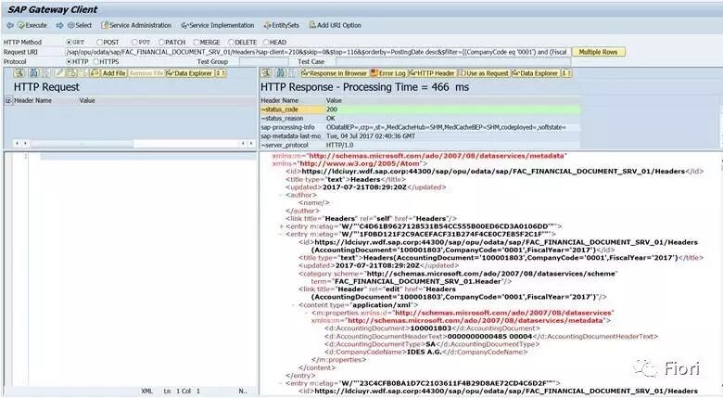Click the CompanyCodeName value IDES A.G.
This screenshot has height=398, width=723.
click(425, 352)
